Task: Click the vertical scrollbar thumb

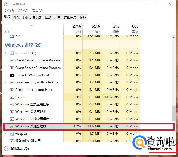Action: click(174, 114)
